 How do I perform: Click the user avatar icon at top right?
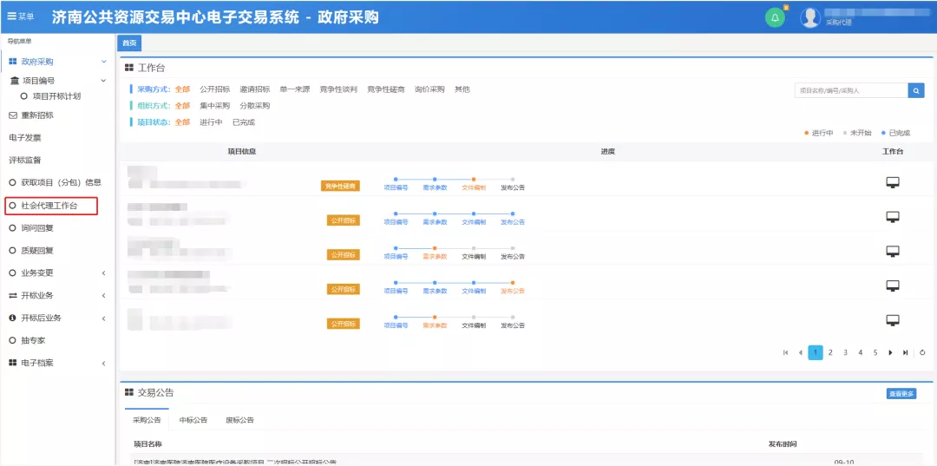(809, 17)
